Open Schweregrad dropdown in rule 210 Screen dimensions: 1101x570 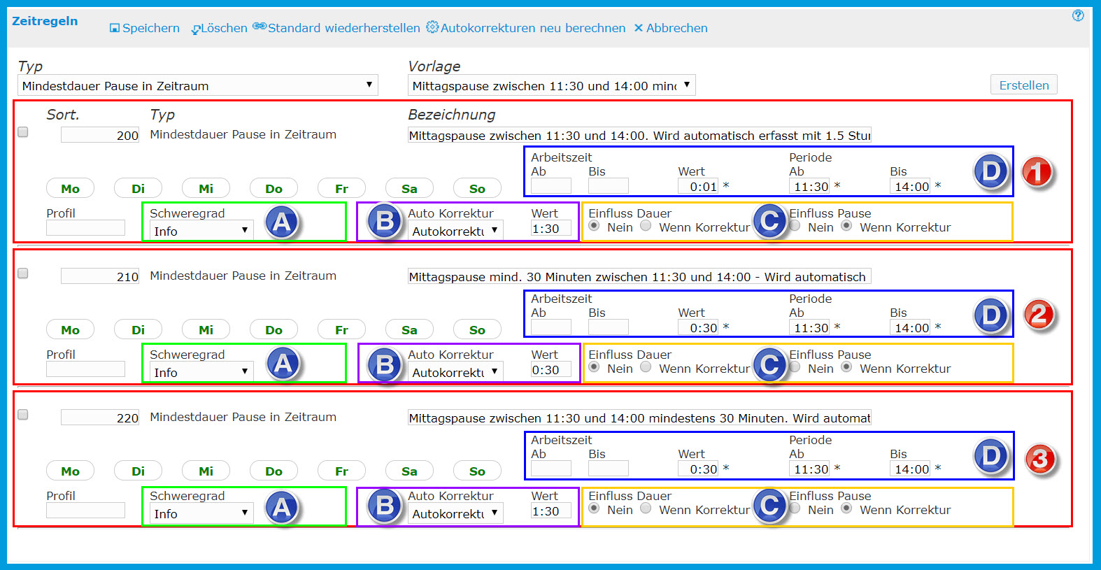tap(201, 372)
